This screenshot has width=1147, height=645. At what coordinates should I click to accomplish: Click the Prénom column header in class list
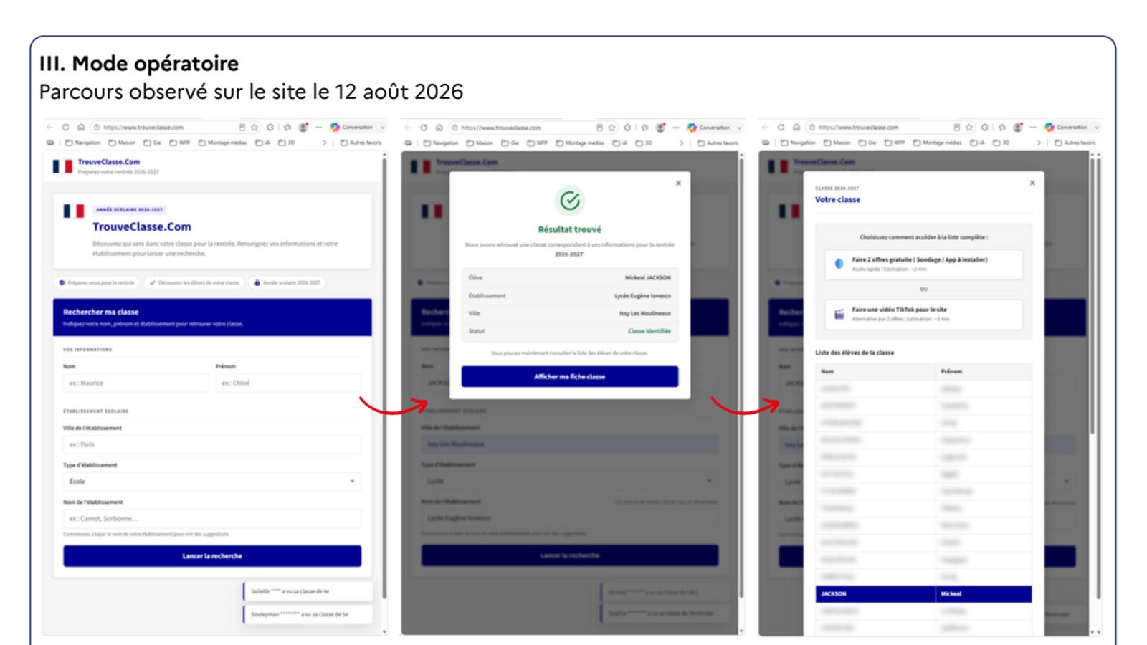point(984,371)
